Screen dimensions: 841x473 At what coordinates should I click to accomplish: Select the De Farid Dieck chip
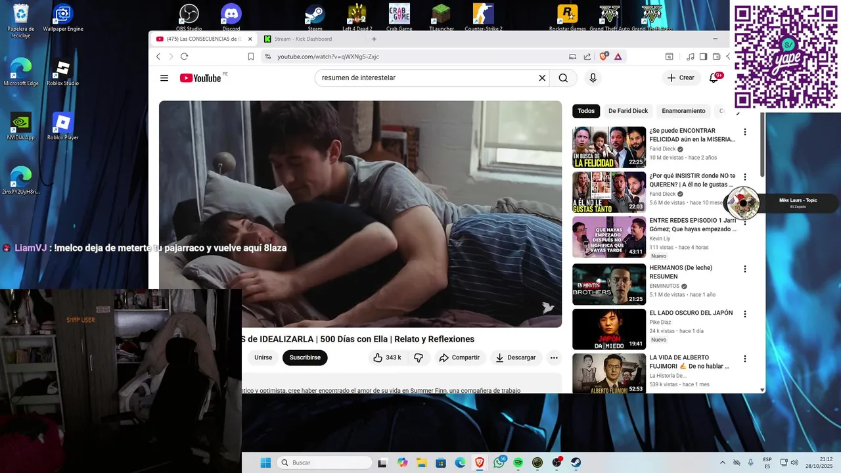point(628,111)
